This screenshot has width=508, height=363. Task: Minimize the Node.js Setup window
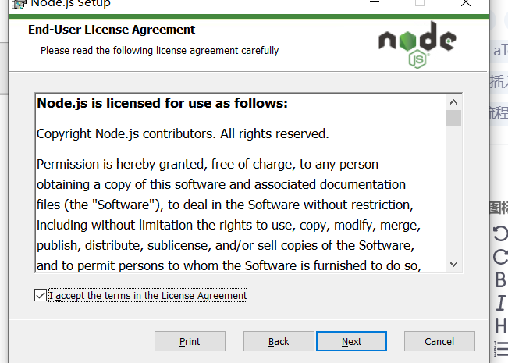[375, 2]
